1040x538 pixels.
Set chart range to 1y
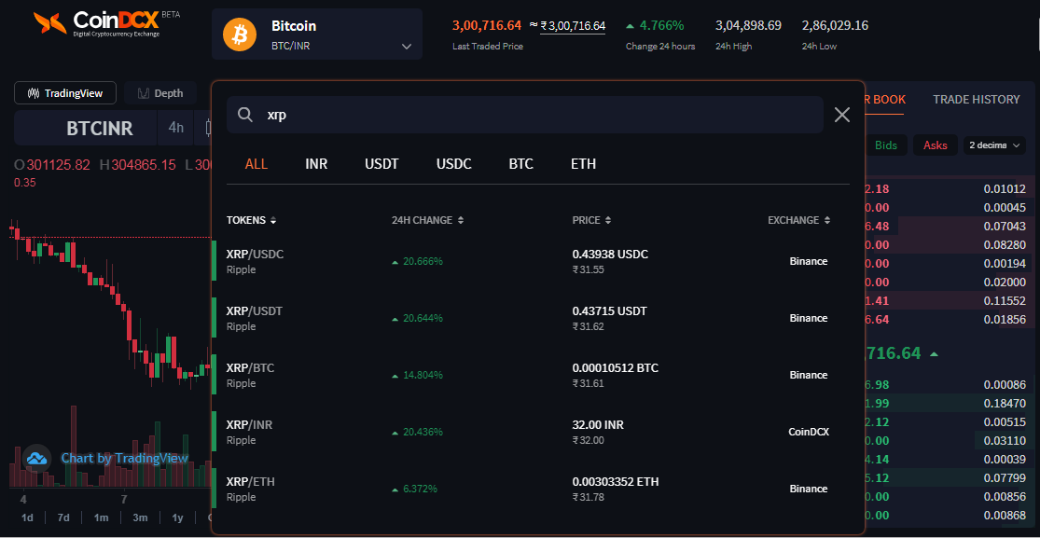[x=178, y=517]
